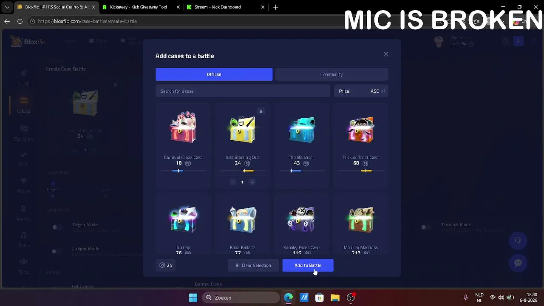Select the Monkey Madness case chest
544x306 pixels.
360,219
